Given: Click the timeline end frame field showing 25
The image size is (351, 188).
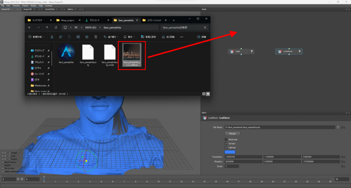Looking at the screenshot, I should click(x=342, y=179).
